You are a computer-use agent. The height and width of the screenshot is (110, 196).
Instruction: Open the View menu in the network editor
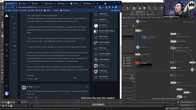click(x=149, y=18)
